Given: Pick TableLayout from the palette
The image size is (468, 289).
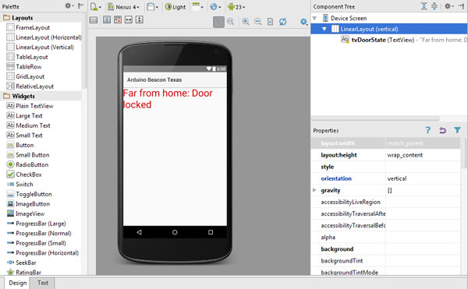Looking at the screenshot, I should tap(27, 57).
